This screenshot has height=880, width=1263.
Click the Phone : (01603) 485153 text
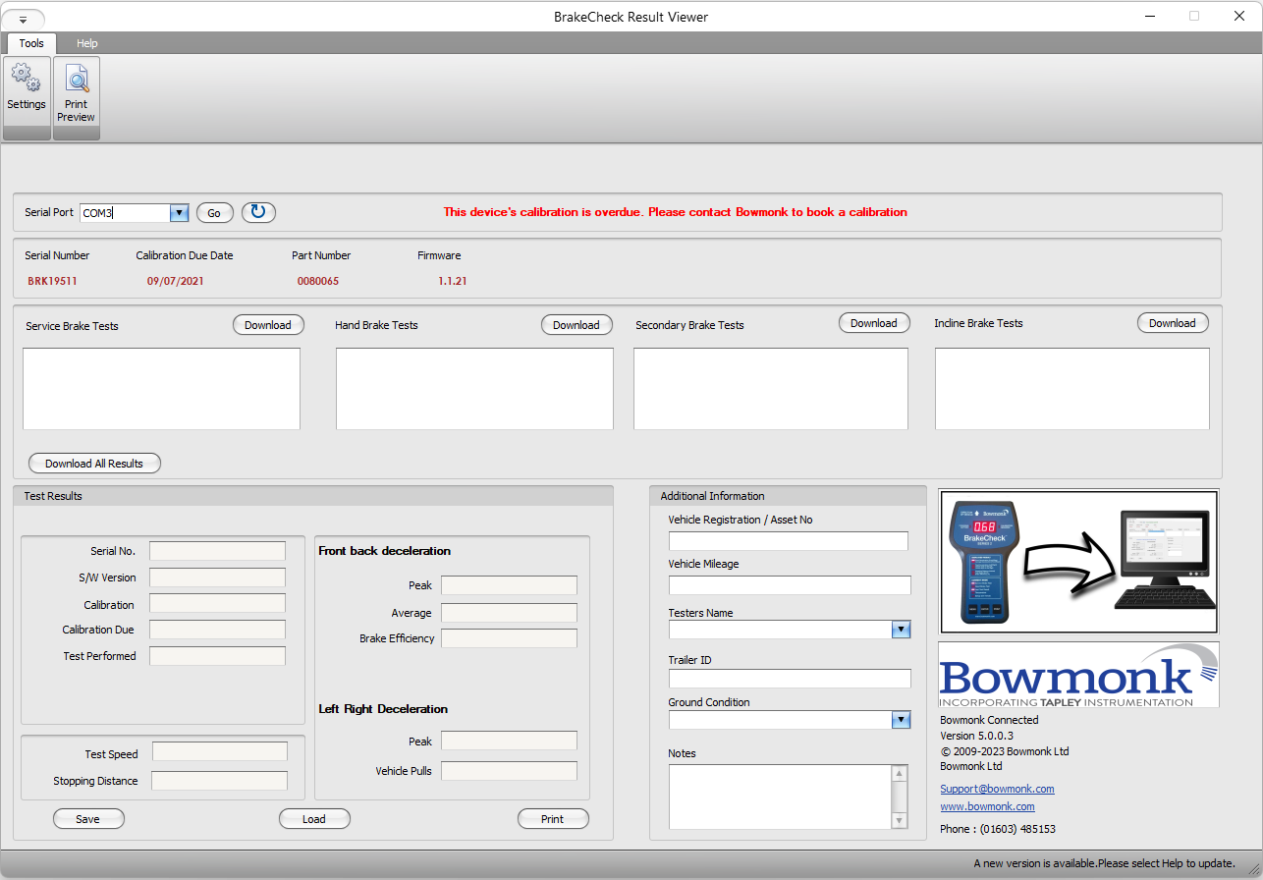(x=998, y=829)
